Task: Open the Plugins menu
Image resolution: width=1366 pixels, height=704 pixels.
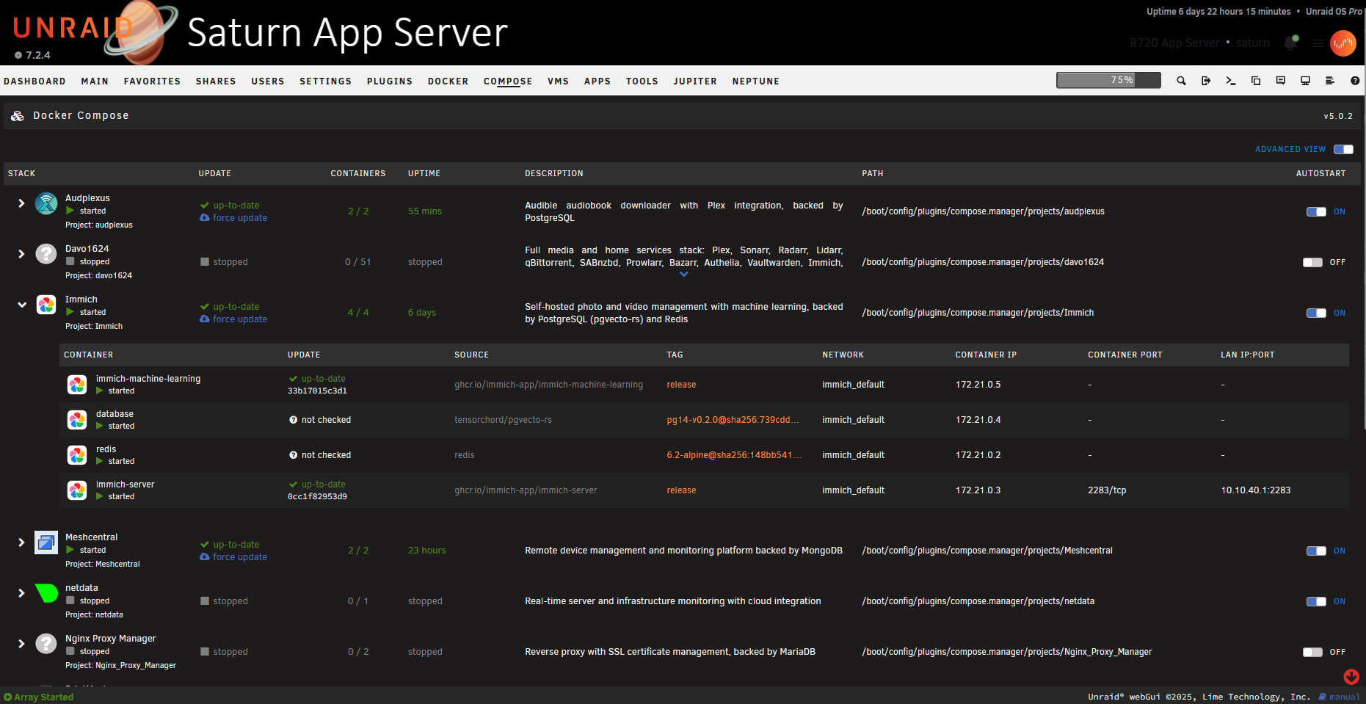Action: (390, 81)
